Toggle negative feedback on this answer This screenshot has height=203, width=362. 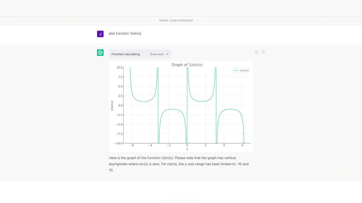click(263, 52)
